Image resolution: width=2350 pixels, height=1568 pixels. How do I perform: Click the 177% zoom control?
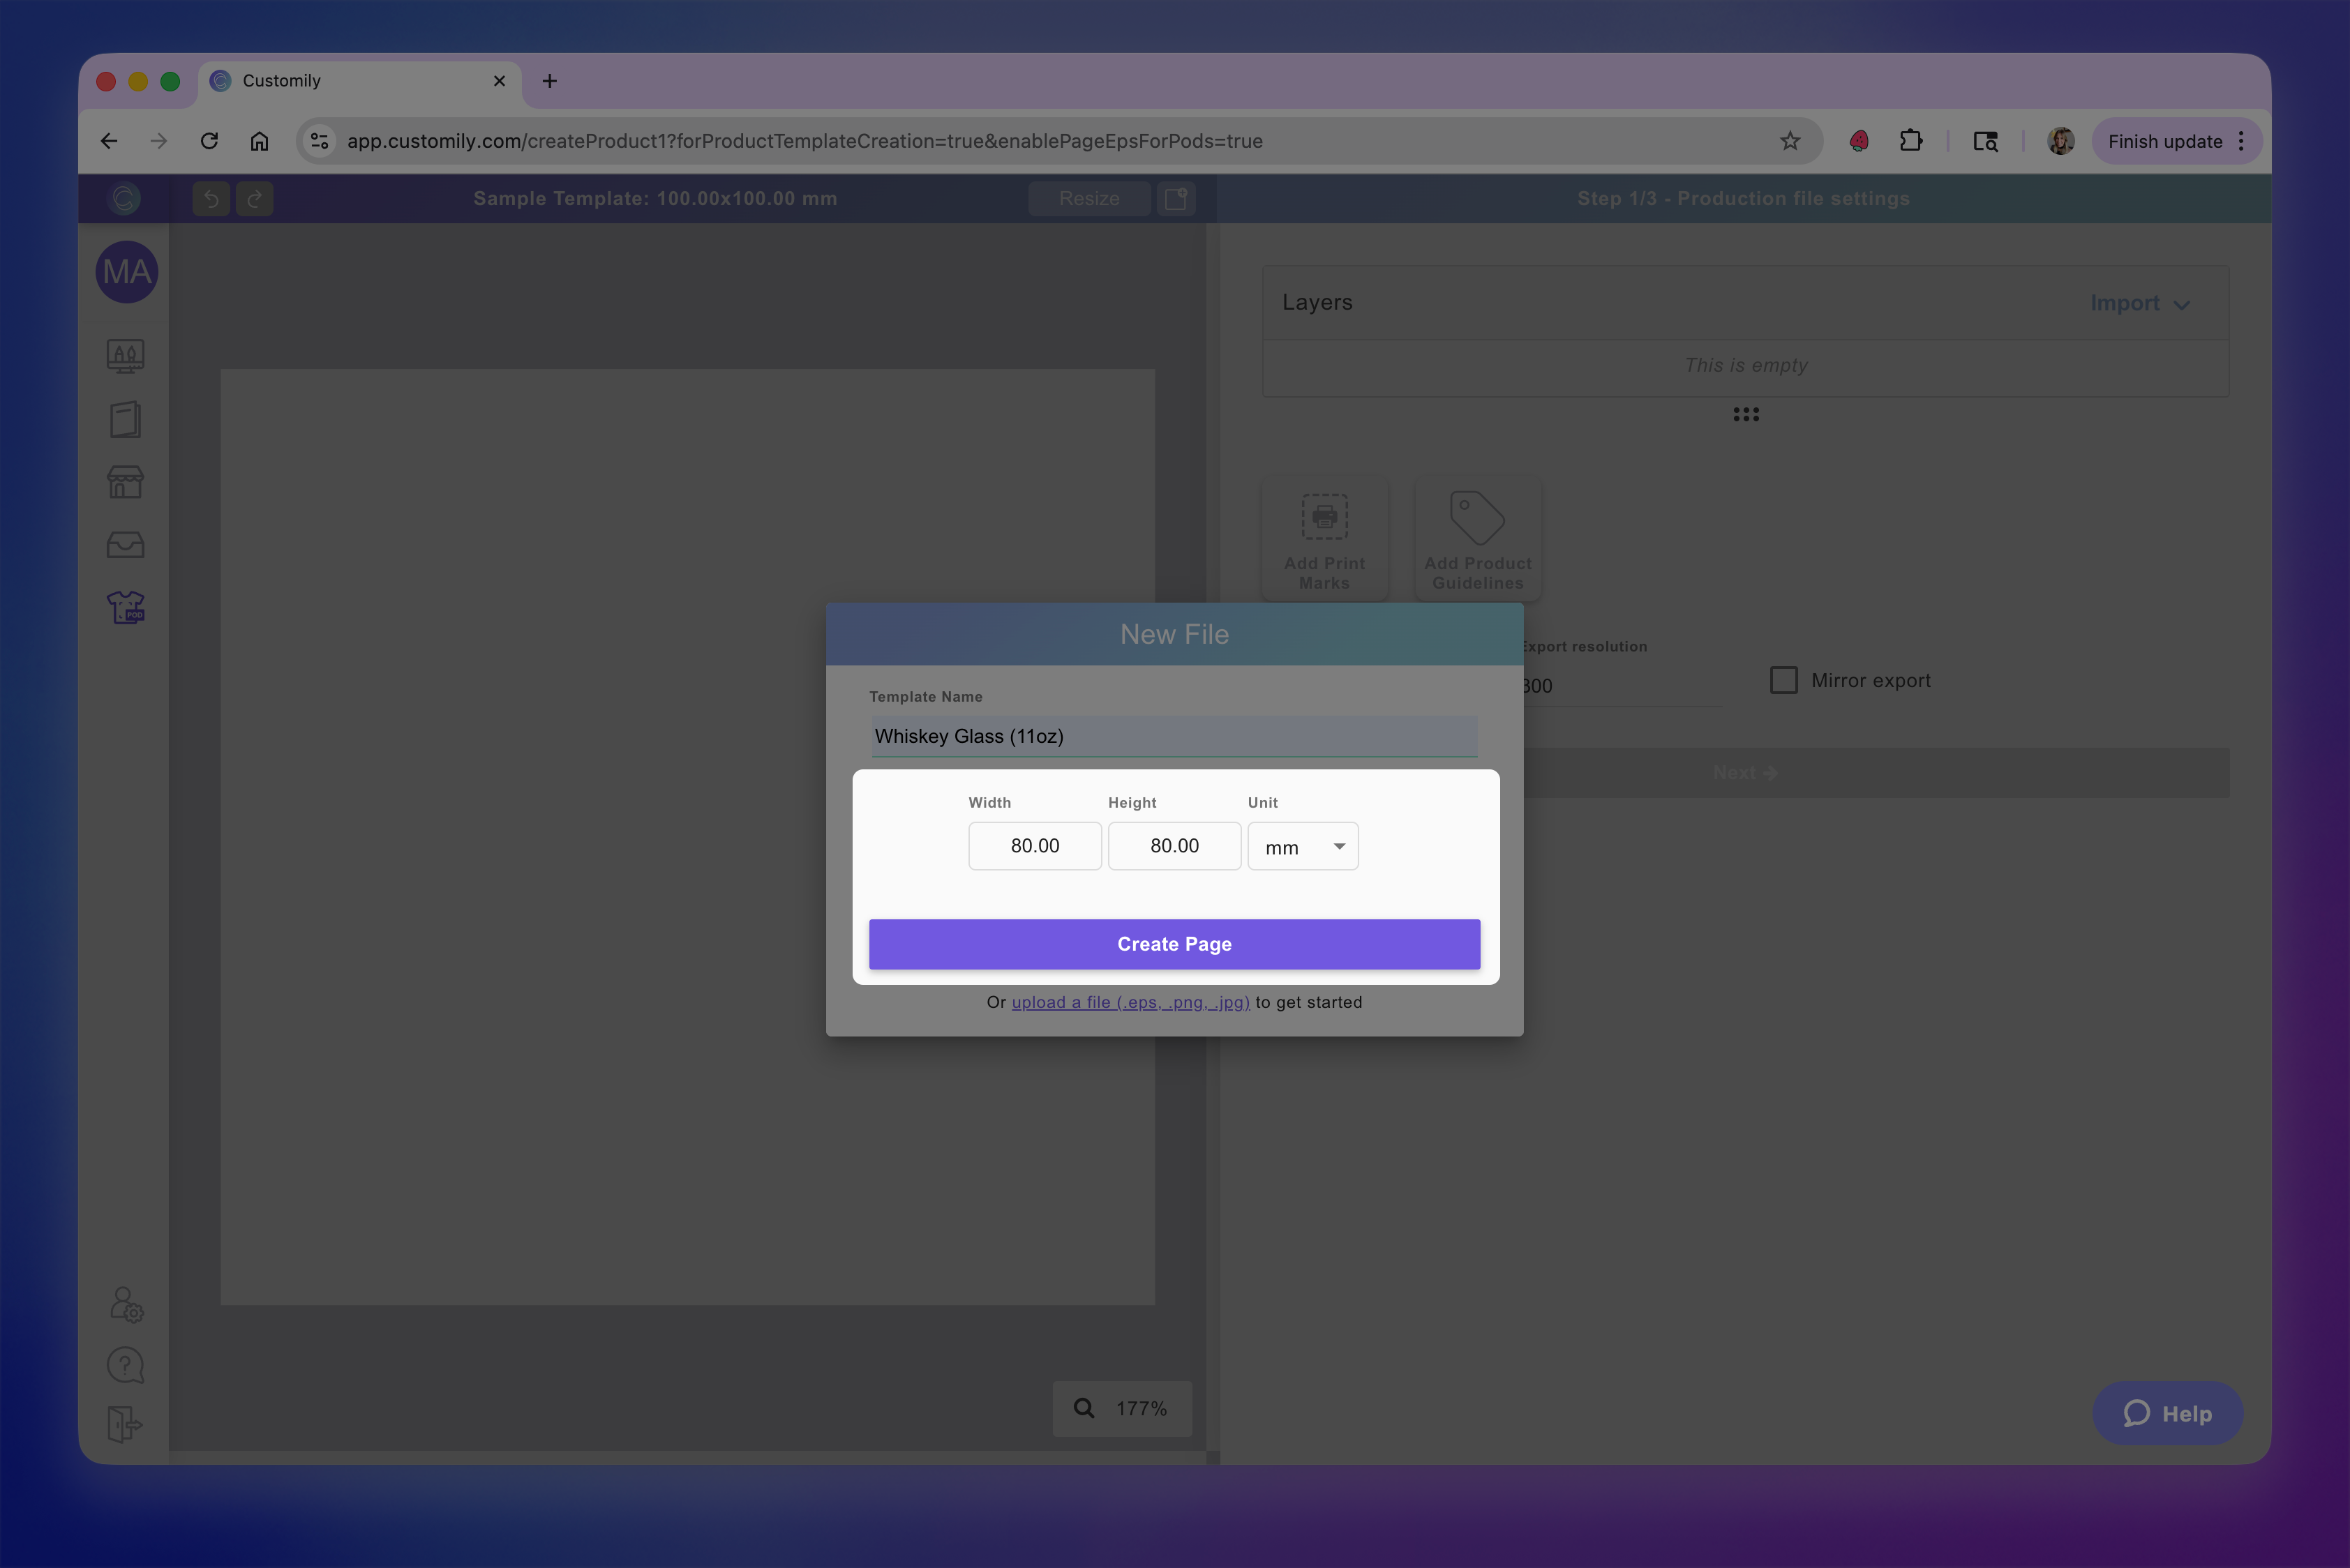pyautogui.click(x=1123, y=1408)
